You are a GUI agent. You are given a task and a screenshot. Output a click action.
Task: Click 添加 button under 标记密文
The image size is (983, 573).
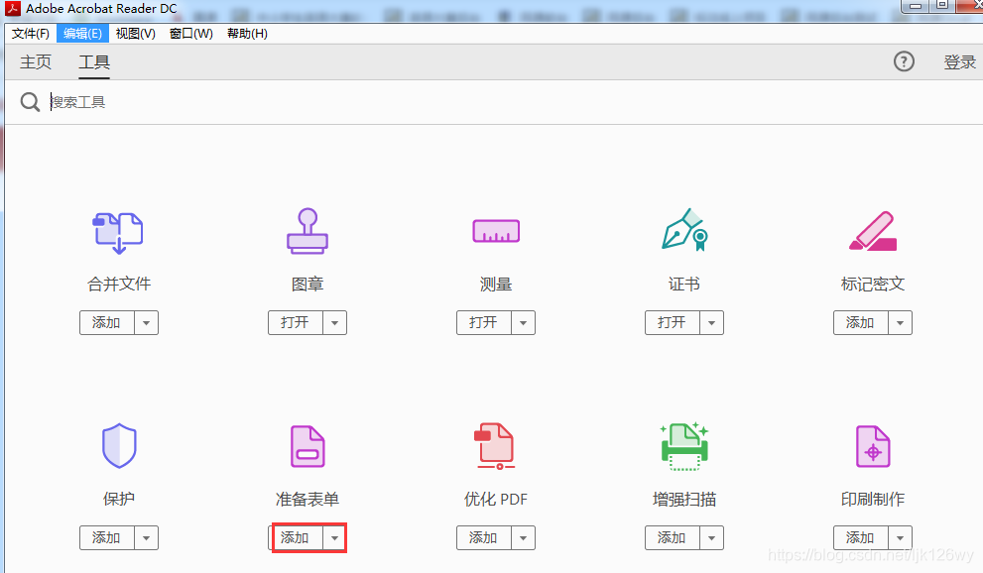coord(861,323)
